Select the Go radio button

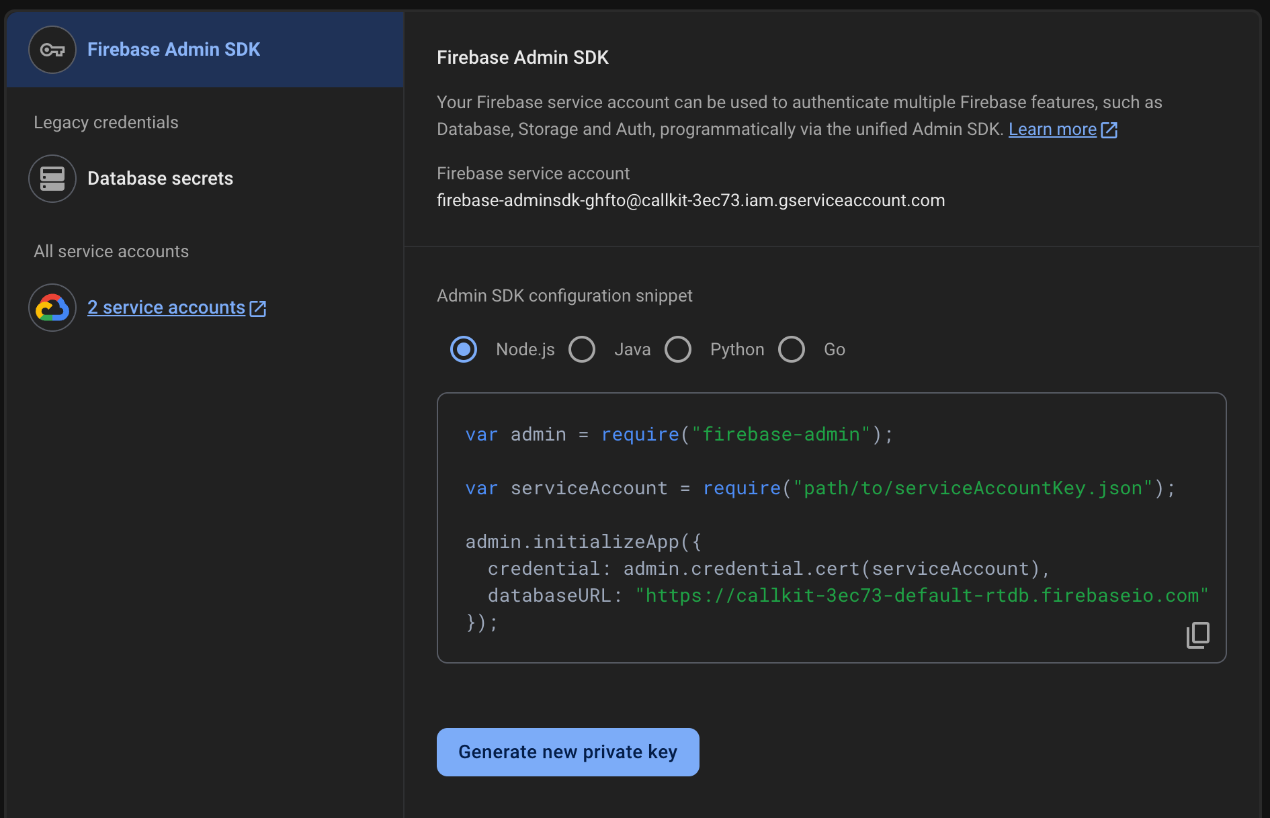(792, 349)
